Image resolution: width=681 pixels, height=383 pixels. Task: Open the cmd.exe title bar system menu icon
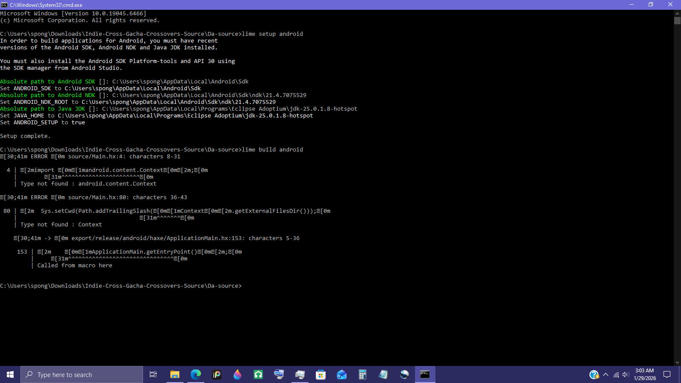coord(4,5)
